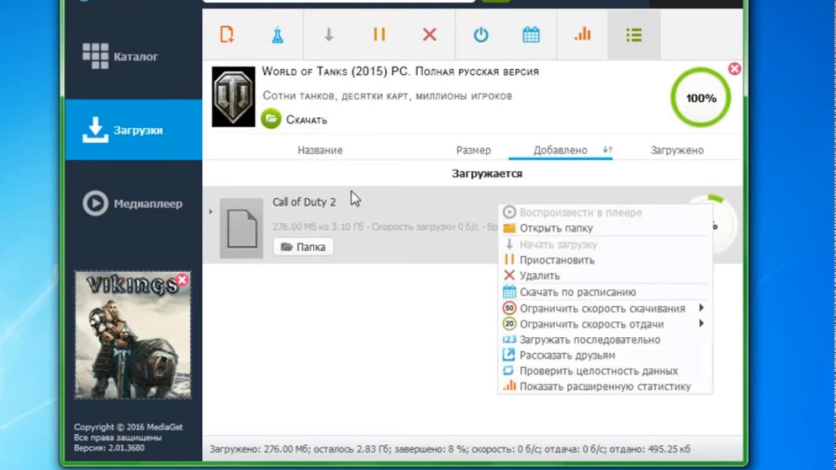This screenshot has height=470, width=836.
Task: Click the red delete X toolbar icon
Action: pos(430,35)
